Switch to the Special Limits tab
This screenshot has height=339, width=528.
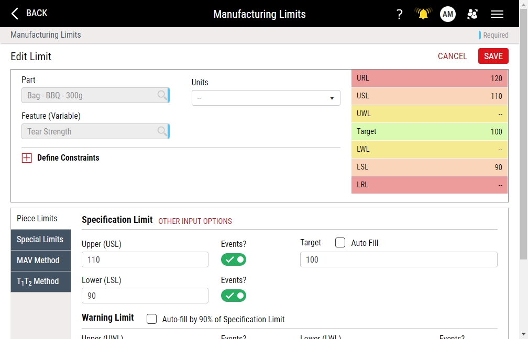pyautogui.click(x=41, y=240)
